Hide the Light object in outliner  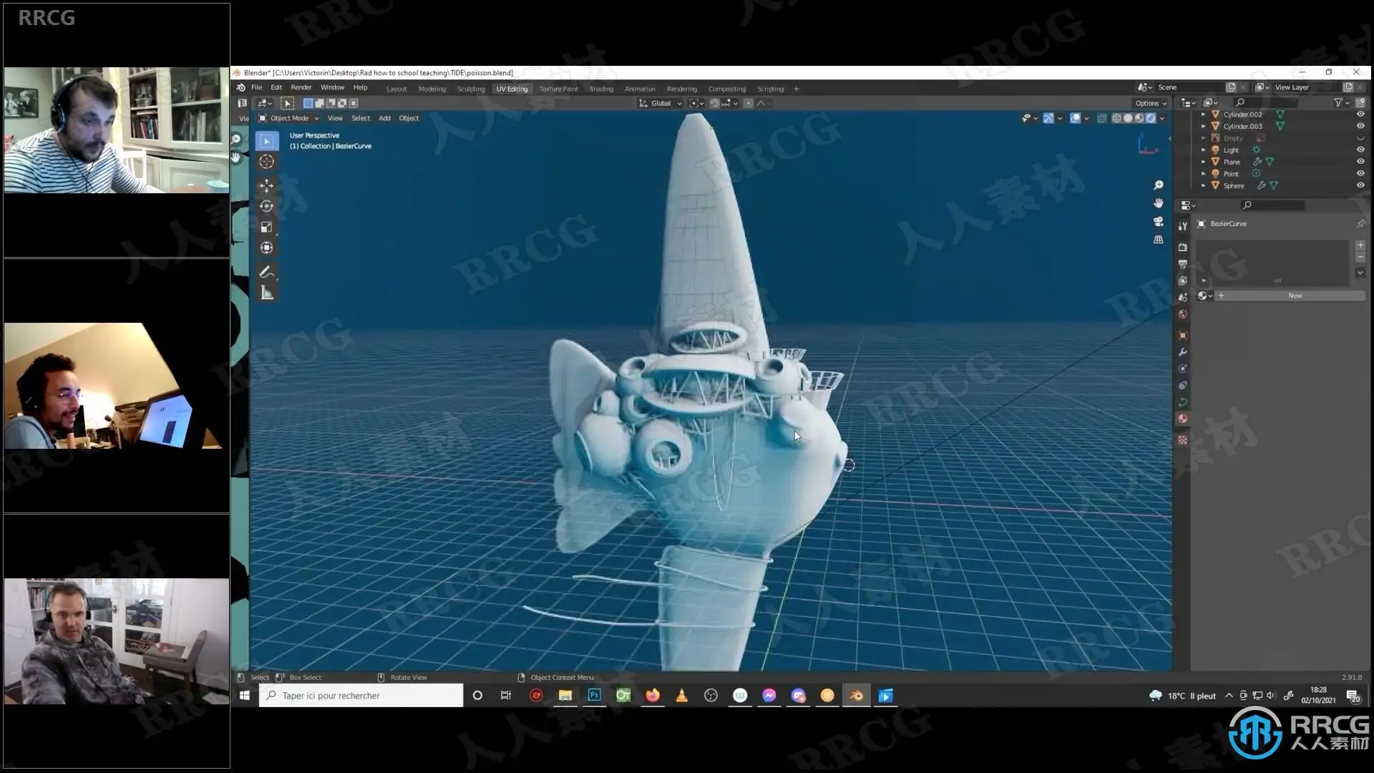coord(1360,150)
